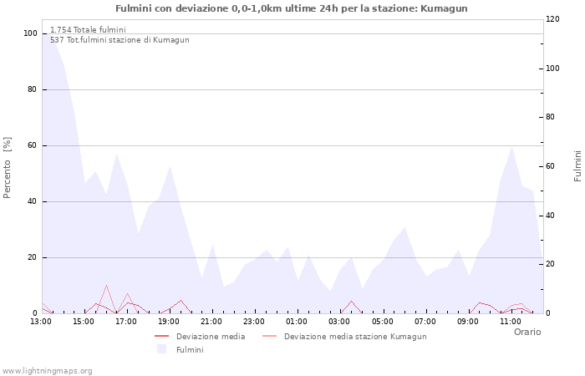Click the 19:00 time axis label

coord(169,322)
